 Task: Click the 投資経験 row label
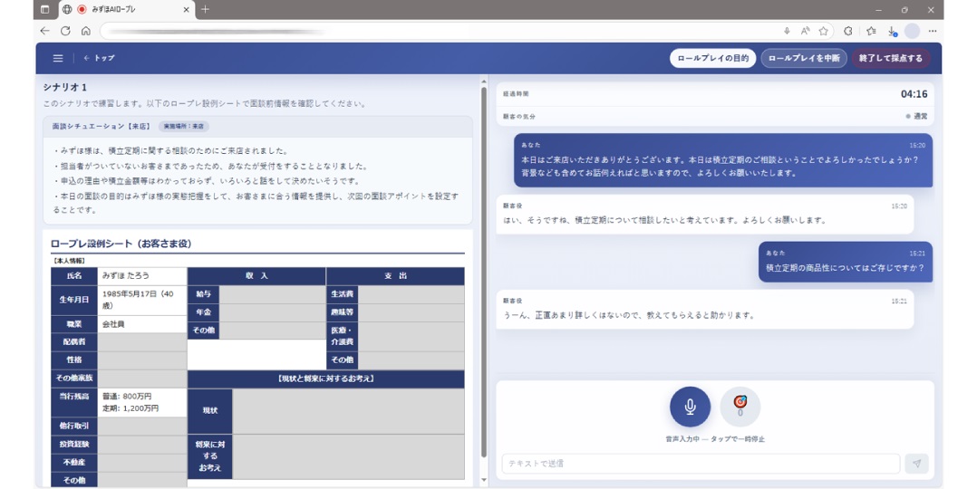74,444
